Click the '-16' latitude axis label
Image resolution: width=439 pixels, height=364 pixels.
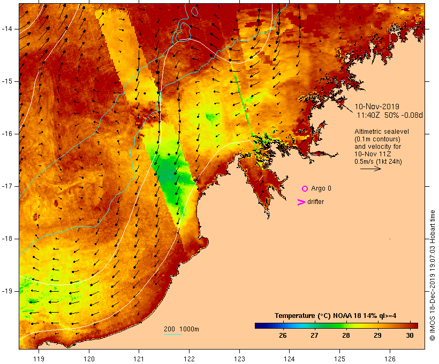pos(7,134)
